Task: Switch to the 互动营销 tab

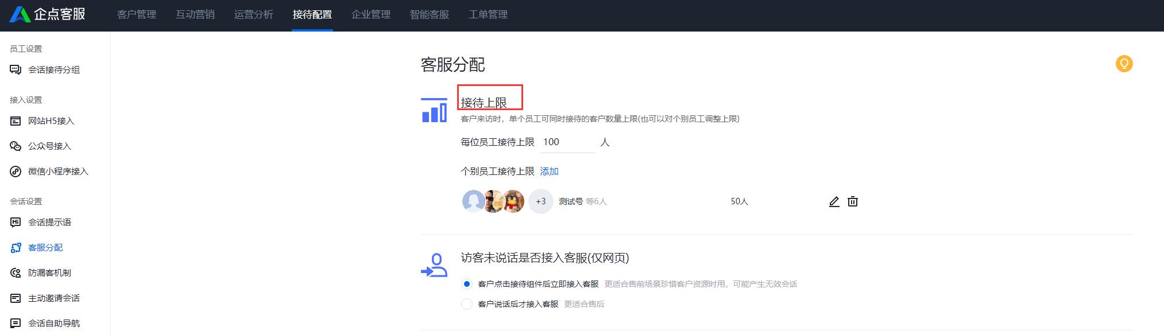Action: pyautogui.click(x=195, y=14)
